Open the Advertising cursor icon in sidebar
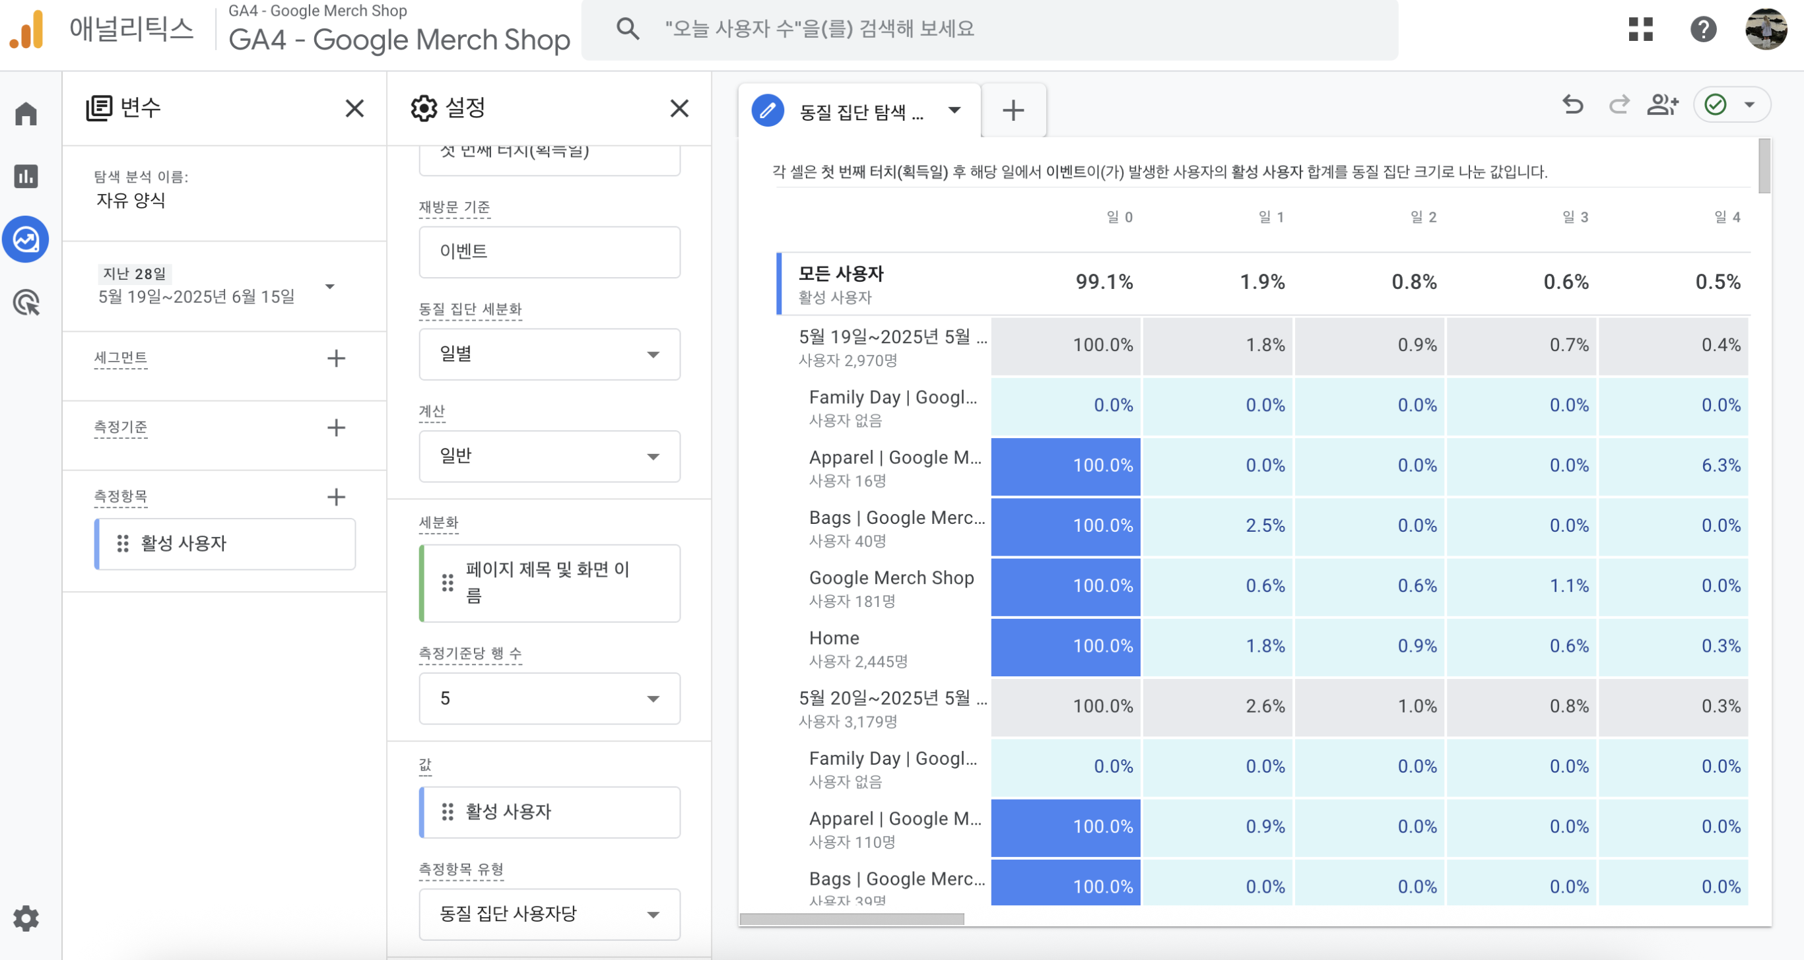 point(26,302)
